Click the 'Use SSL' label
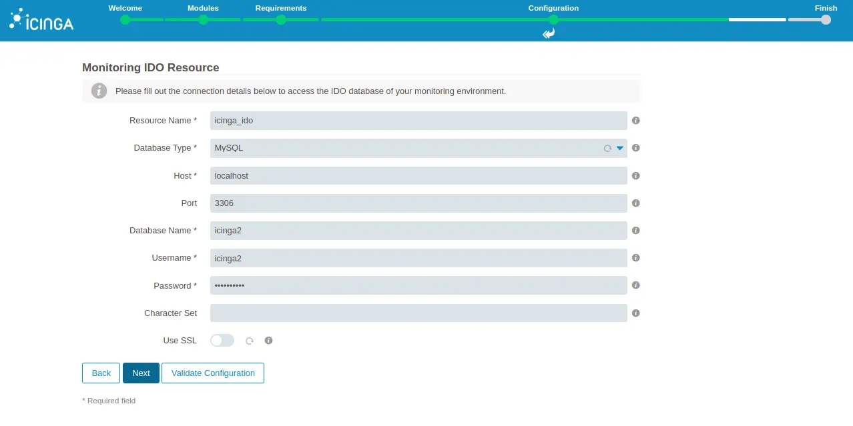The width and height of the screenshot is (853, 426). (180, 341)
